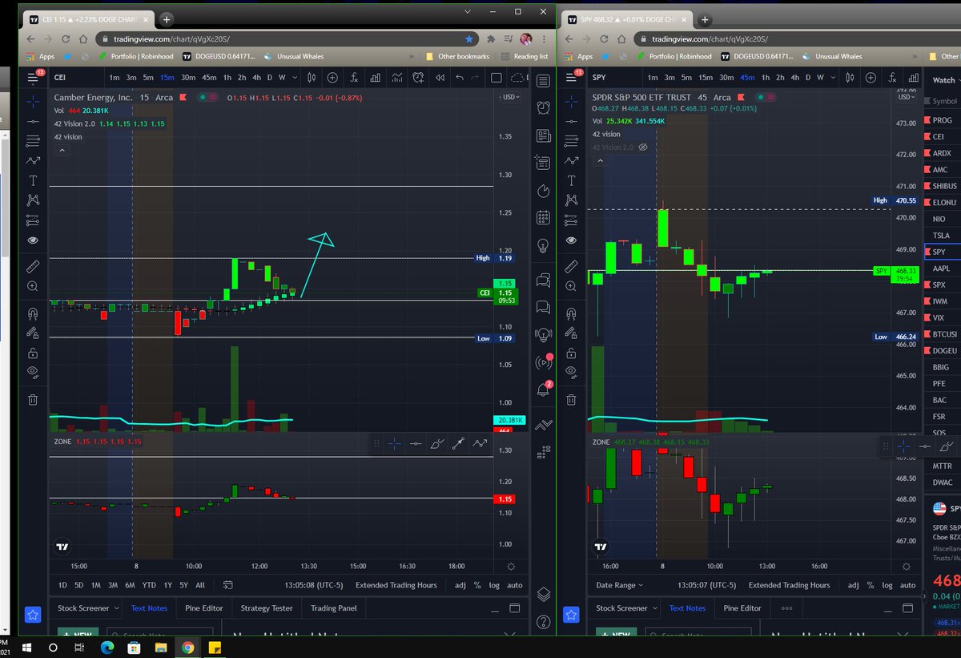Click Extended Trading Hours in CEI window
Screen dimensions: 961x658
point(396,585)
